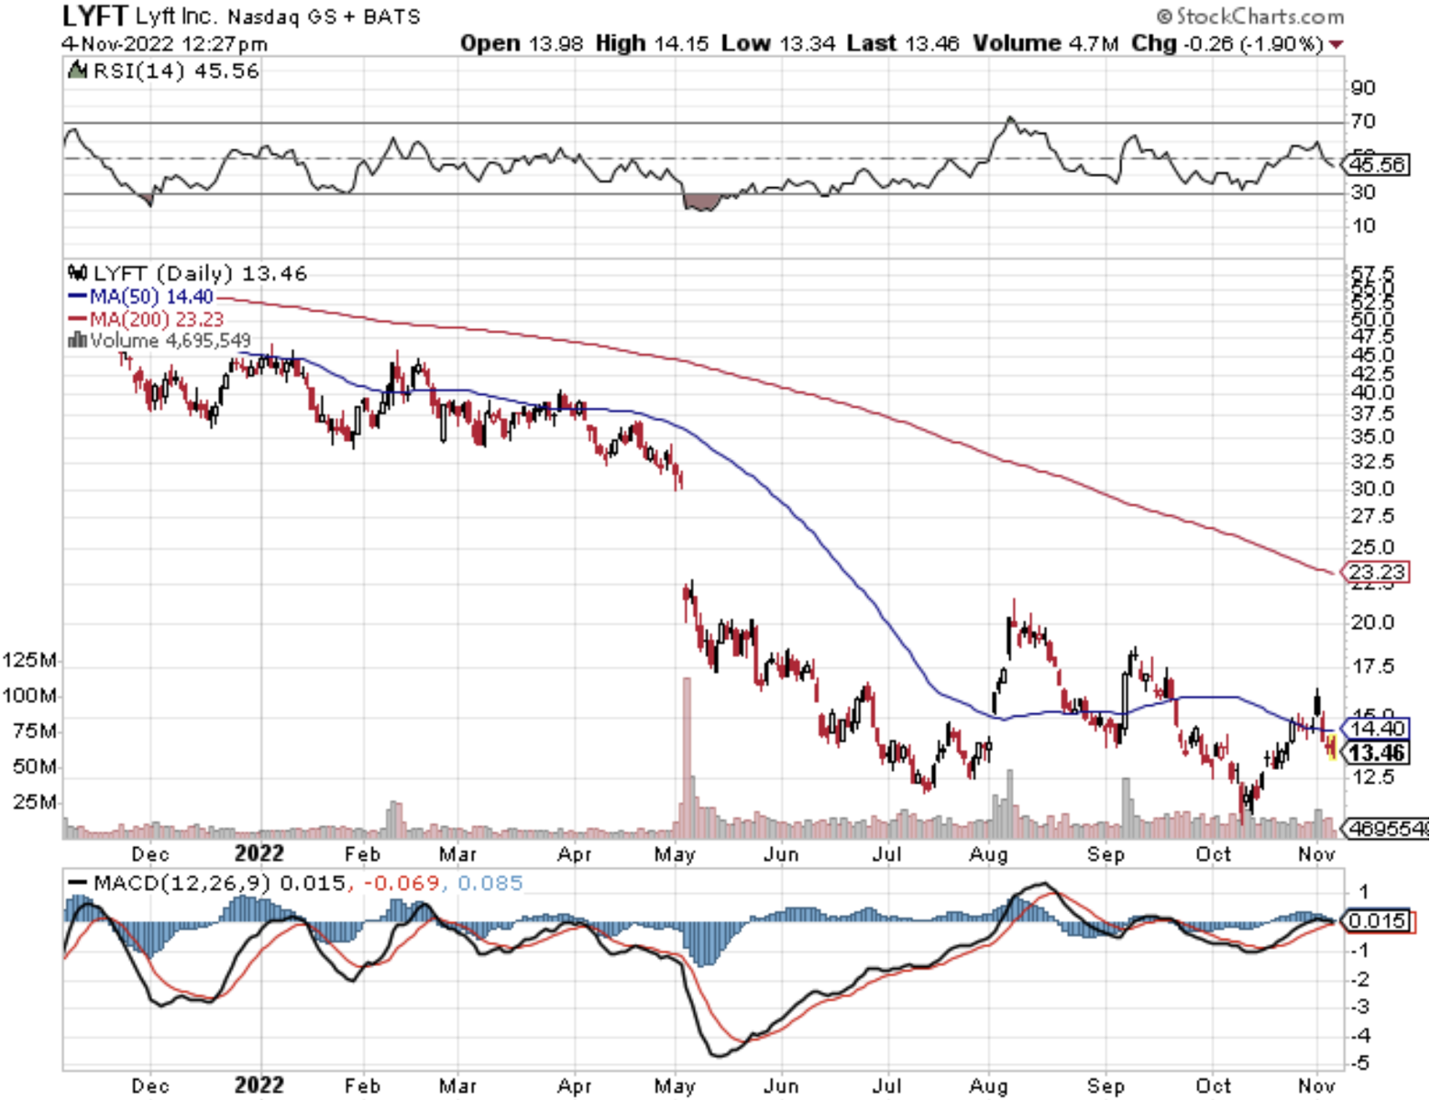Click the black MACD line legend marker
Image resolution: width=1430 pixels, height=1100 pixels.
pos(78,883)
